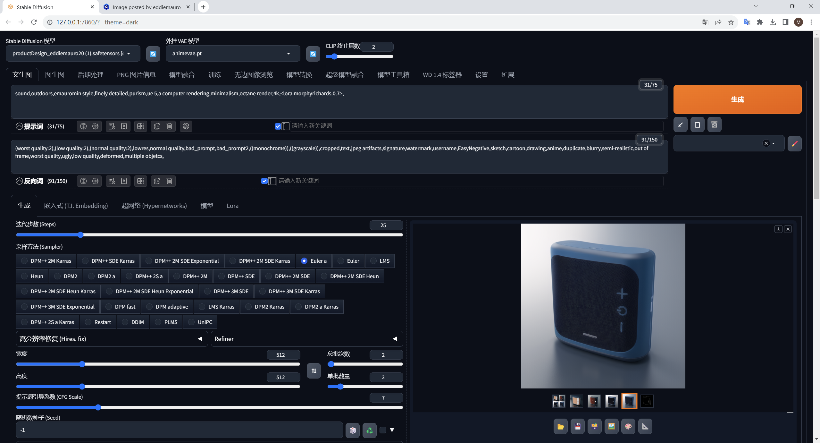Image resolution: width=820 pixels, height=443 pixels.
Task: Copy the negative prompt with copy icon
Action: click(x=157, y=181)
